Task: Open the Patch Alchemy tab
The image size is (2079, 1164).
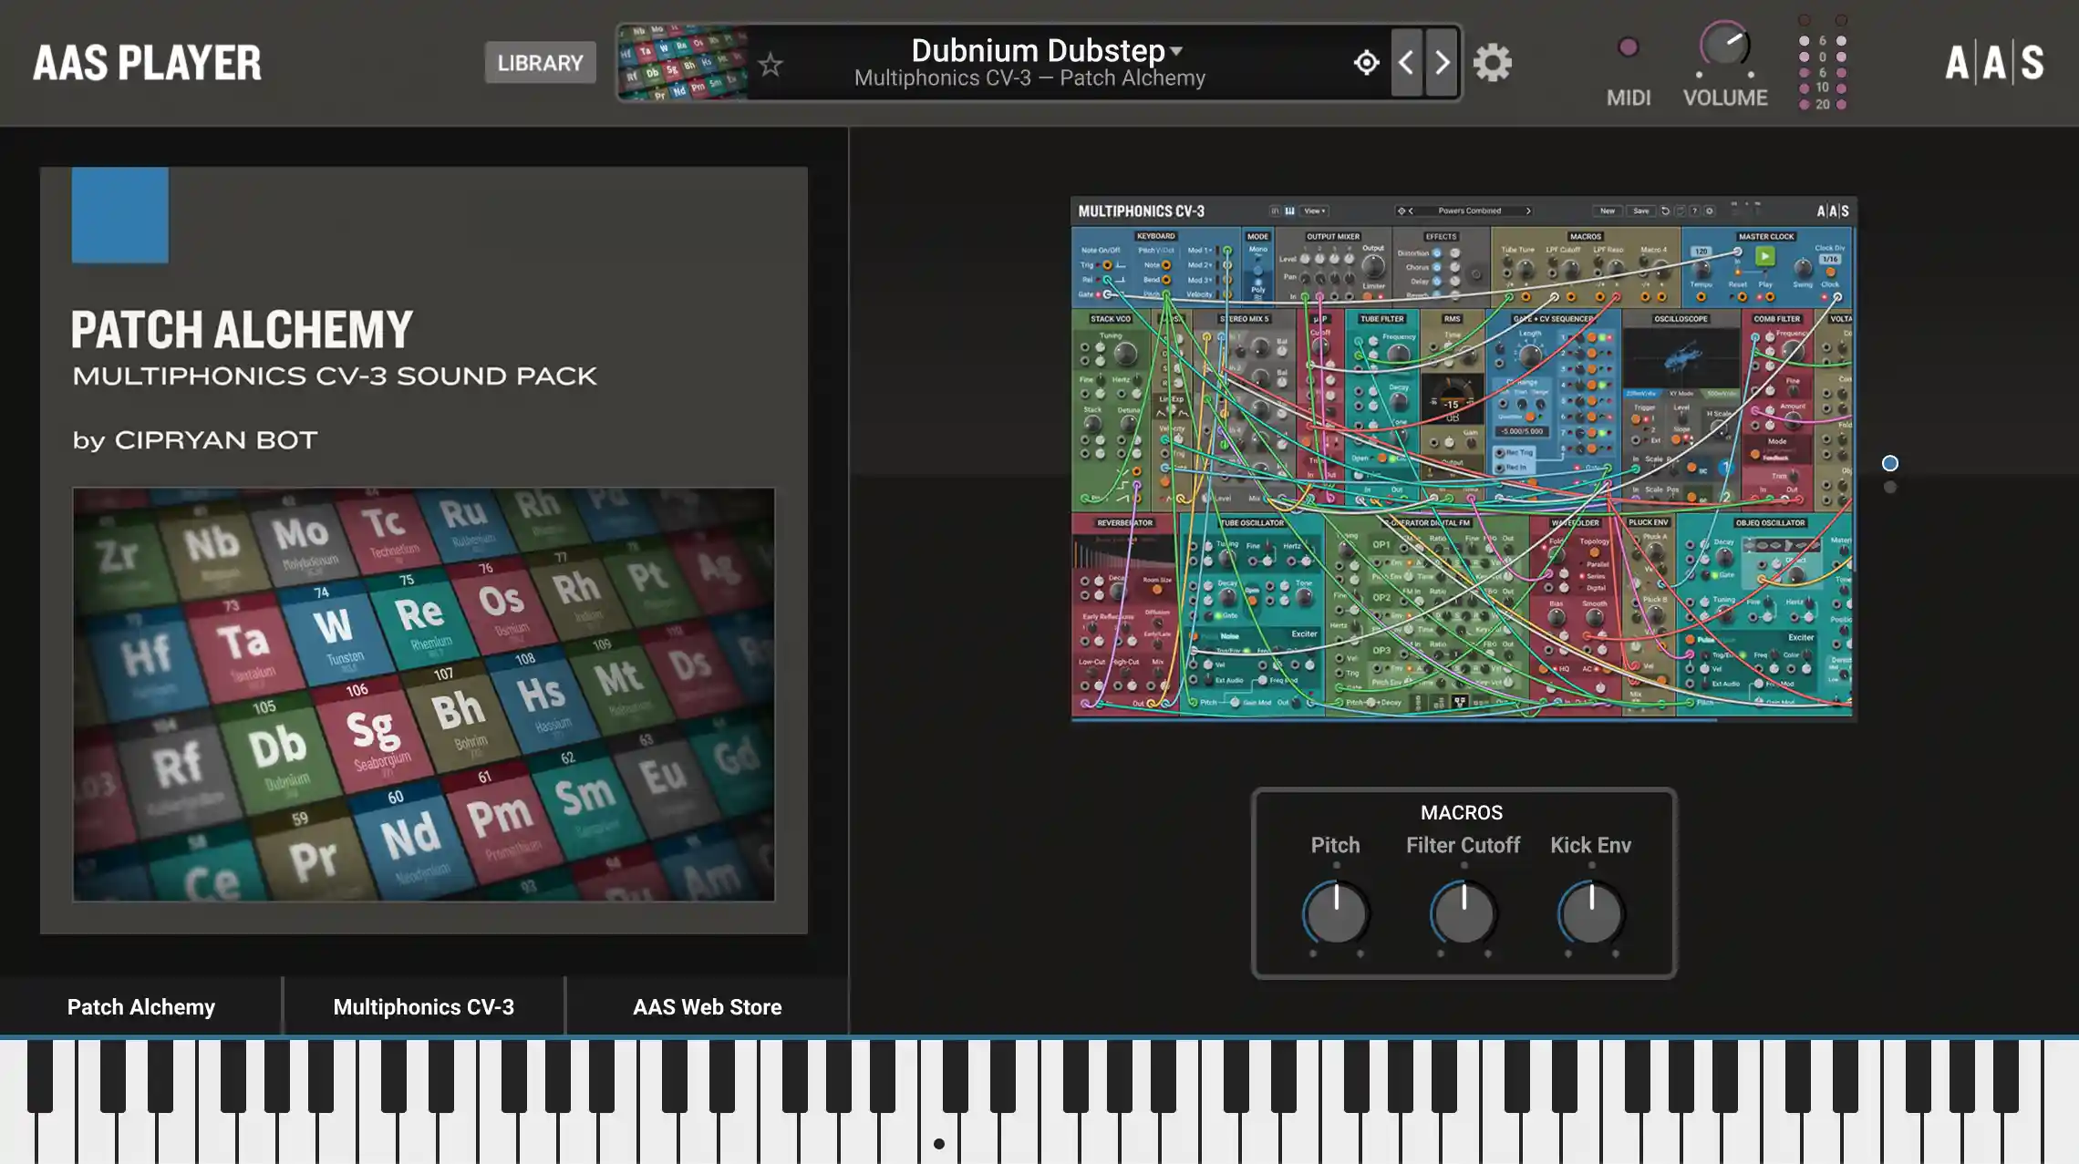Action: (141, 1006)
